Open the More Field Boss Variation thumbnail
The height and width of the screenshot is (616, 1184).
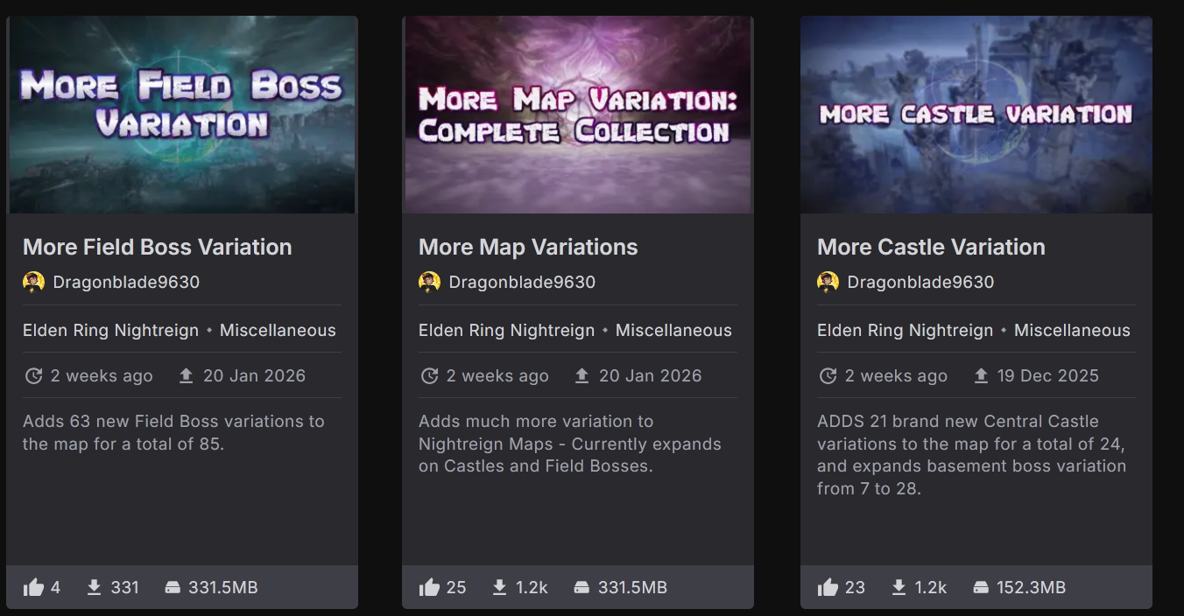(182, 115)
